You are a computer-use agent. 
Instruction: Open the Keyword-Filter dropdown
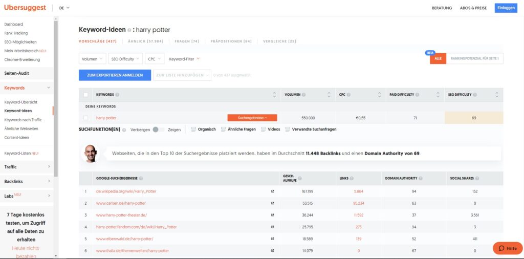(184, 59)
